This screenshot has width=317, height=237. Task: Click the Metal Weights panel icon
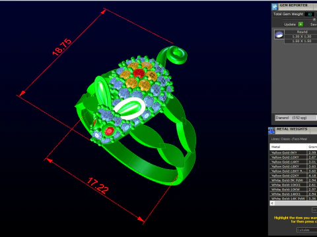(271, 130)
